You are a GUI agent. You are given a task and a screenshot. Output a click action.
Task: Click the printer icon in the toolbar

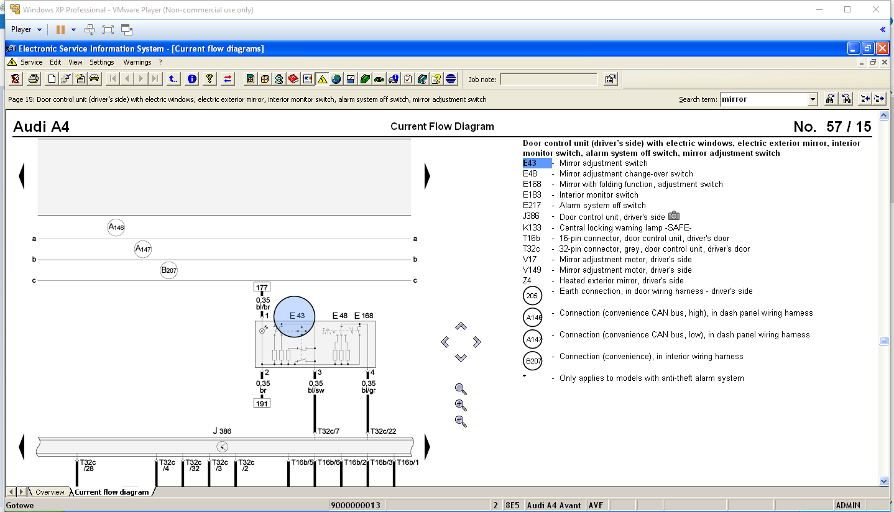click(x=34, y=79)
